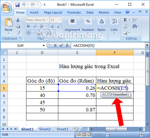Open the Review tab
Image resolution: width=150 pixels, height=138 pixels.
(104, 12)
